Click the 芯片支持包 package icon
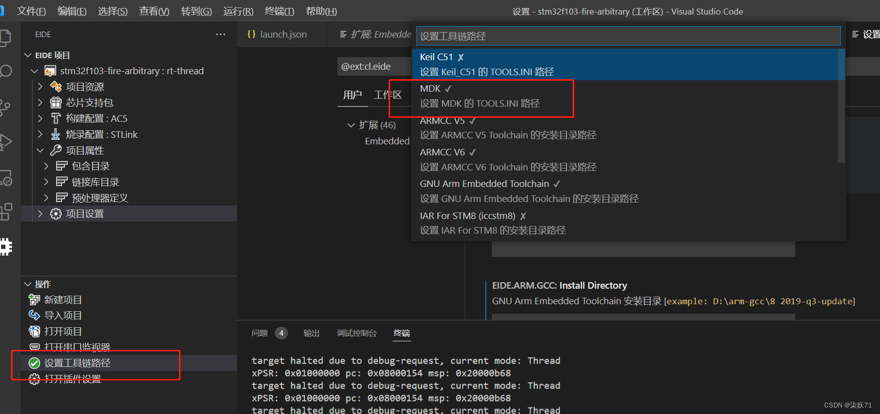Image resolution: width=880 pixels, height=414 pixels. [56, 103]
